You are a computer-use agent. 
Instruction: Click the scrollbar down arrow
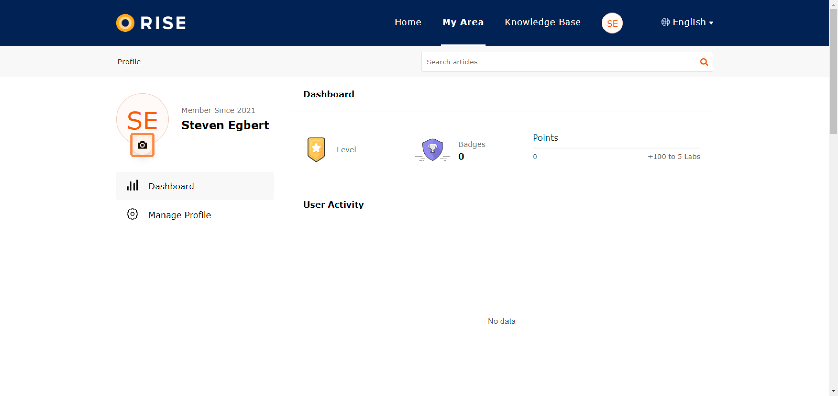click(834, 392)
